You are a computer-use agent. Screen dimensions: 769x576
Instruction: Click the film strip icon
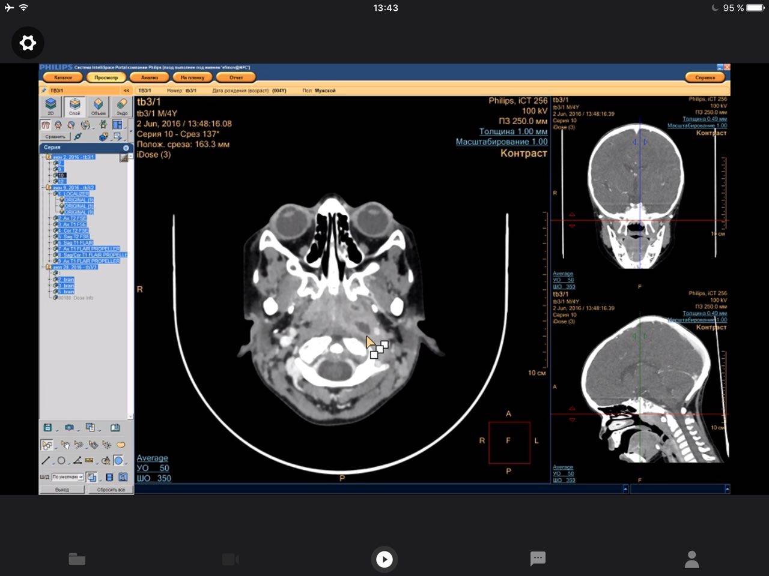click(109, 477)
